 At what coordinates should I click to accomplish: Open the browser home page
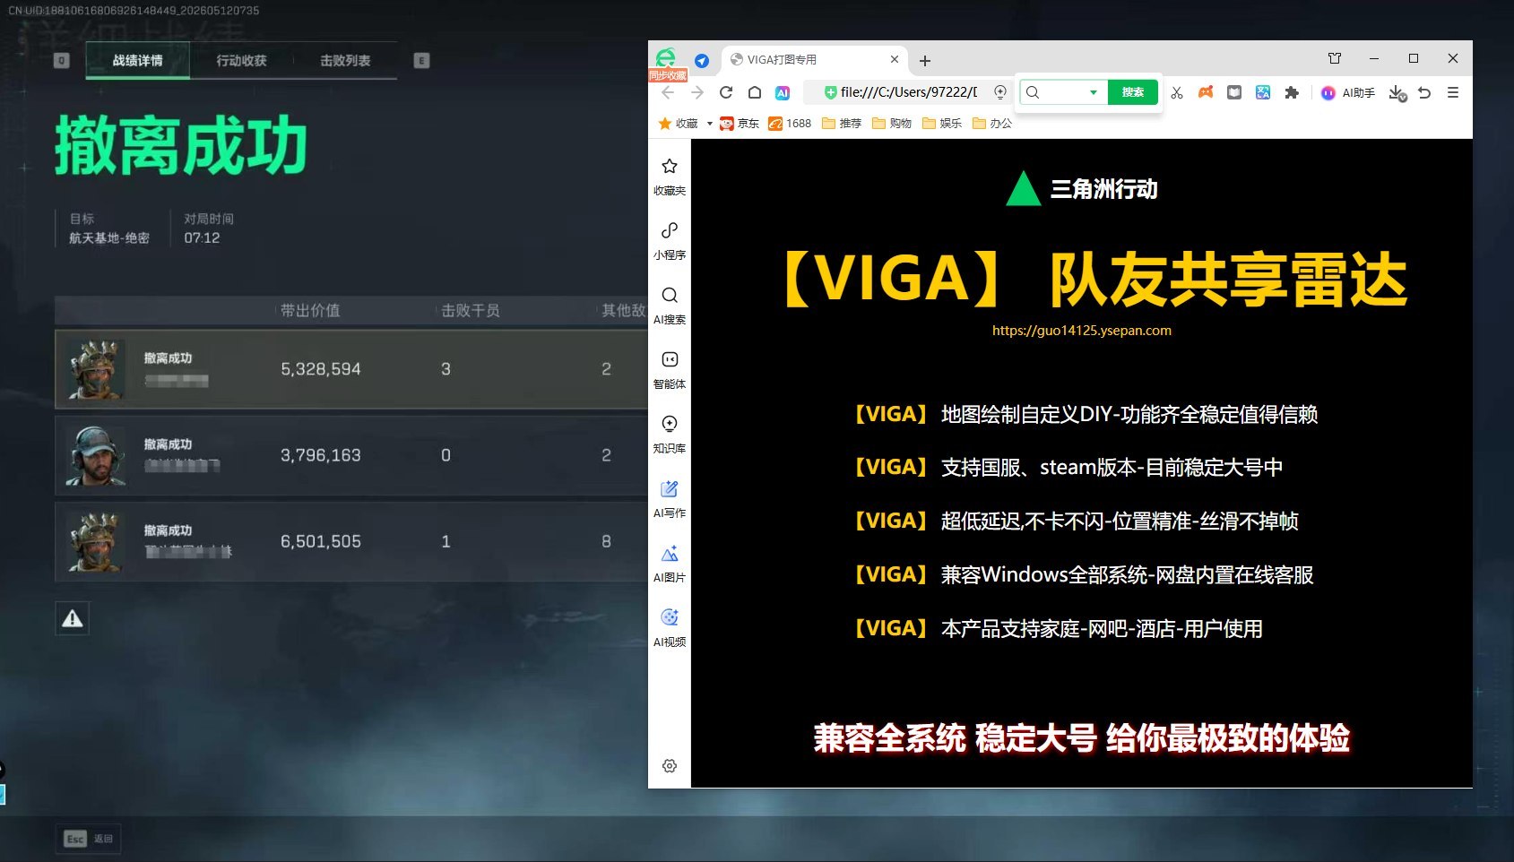(x=755, y=92)
